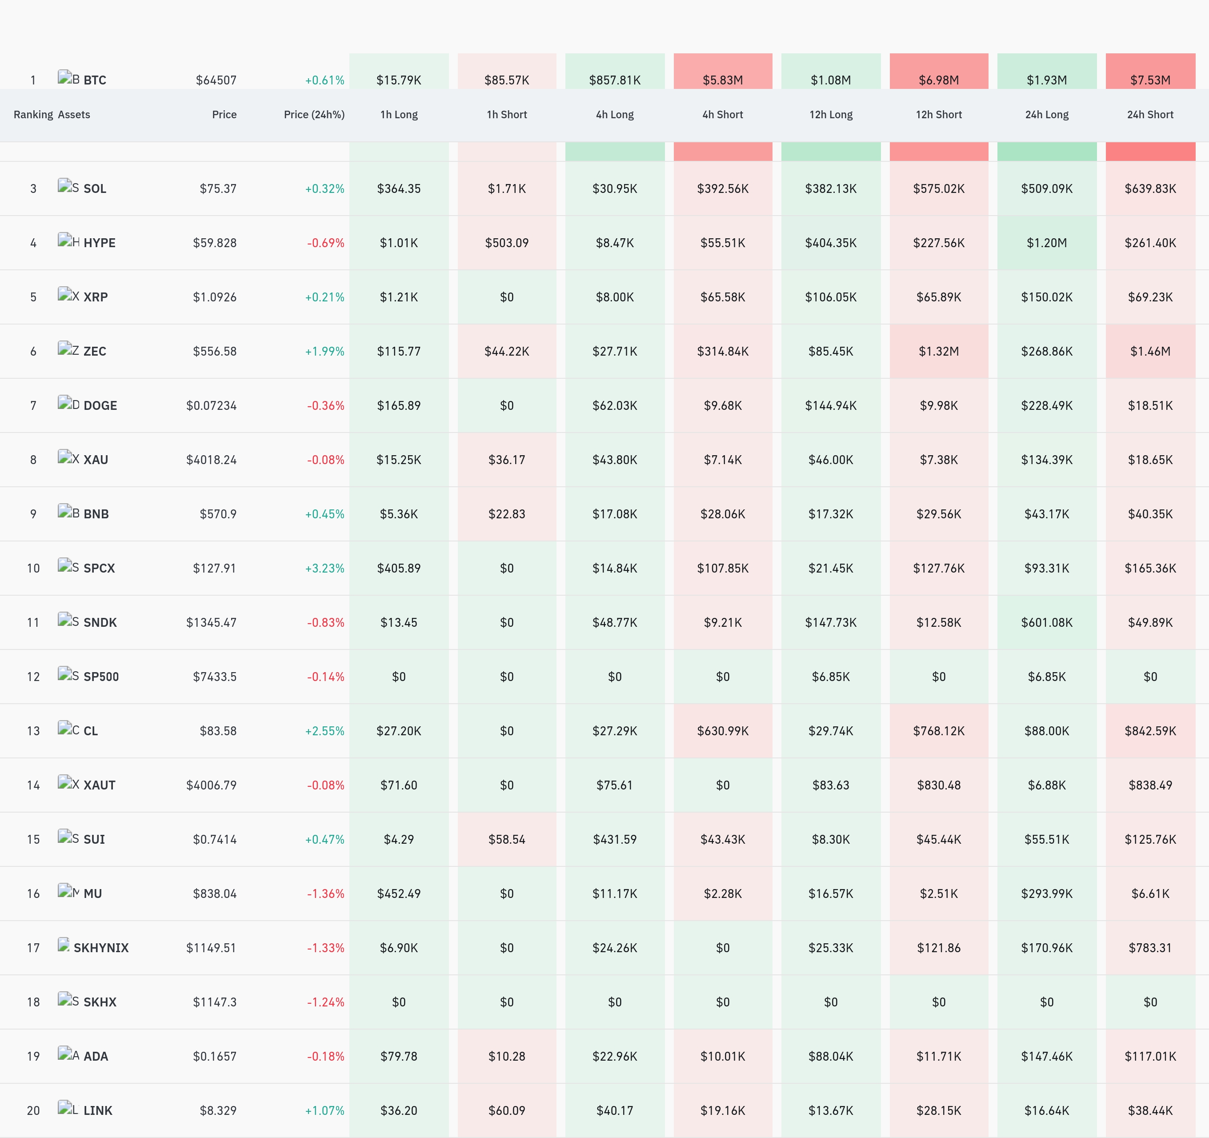The image size is (1209, 1138).
Task: Select the XRP coin icon
Action: 68,295
